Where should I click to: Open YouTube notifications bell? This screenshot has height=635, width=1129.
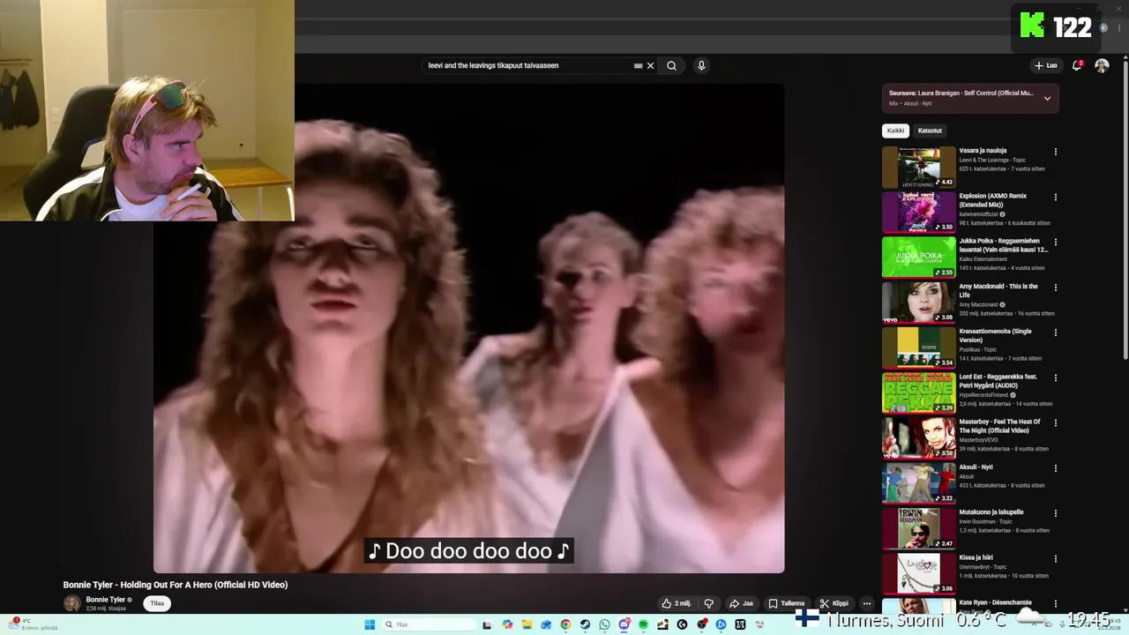coord(1077,65)
